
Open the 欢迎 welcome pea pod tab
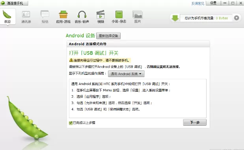pyautogui.click(x=7, y=17)
